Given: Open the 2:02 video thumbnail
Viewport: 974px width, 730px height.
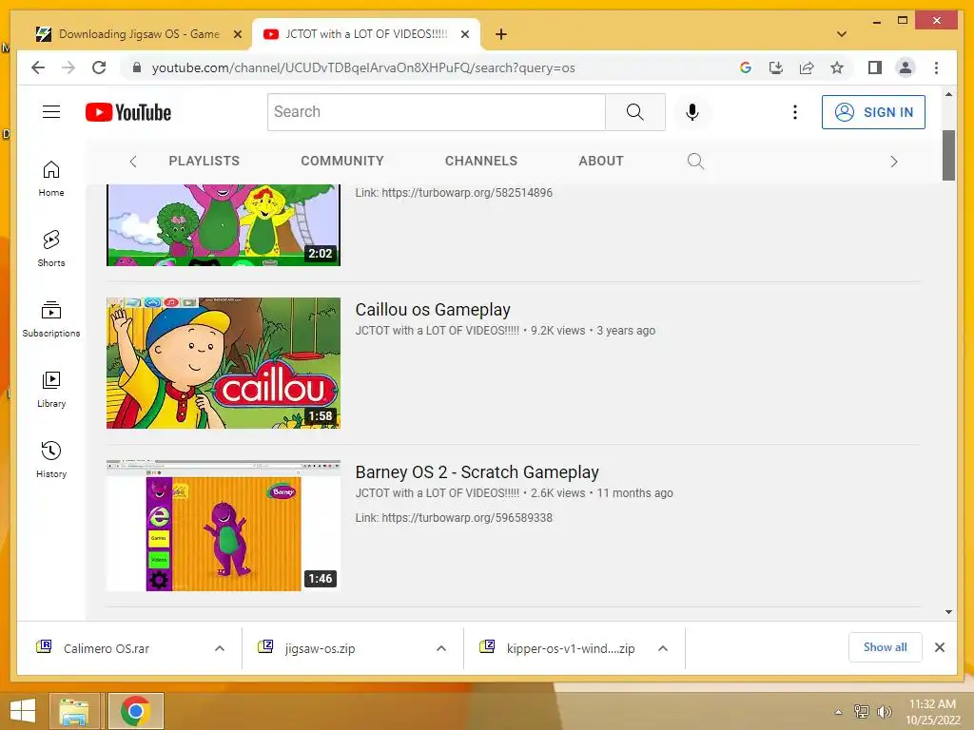Looking at the screenshot, I should (224, 224).
